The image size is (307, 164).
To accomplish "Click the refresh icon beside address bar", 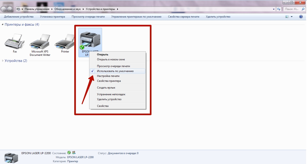I will coord(279,9).
